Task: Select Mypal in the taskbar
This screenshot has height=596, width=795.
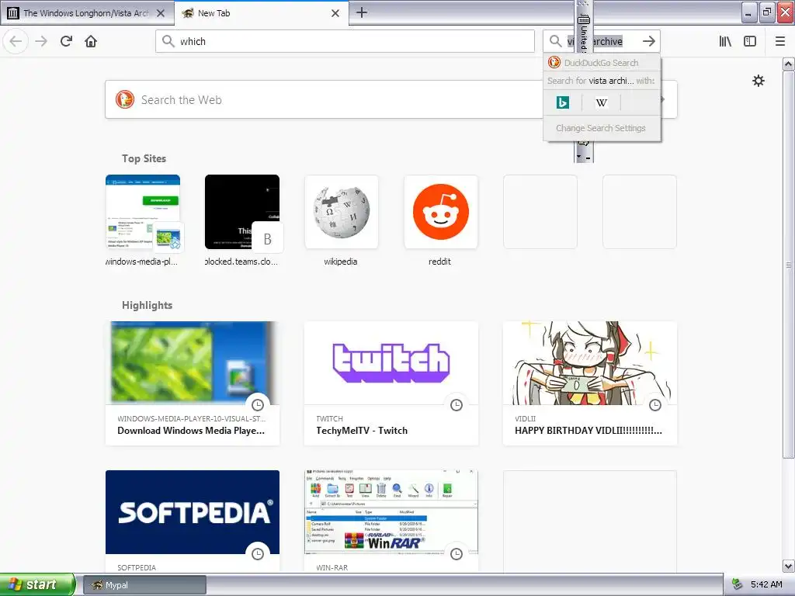Action: click(144, 585)
